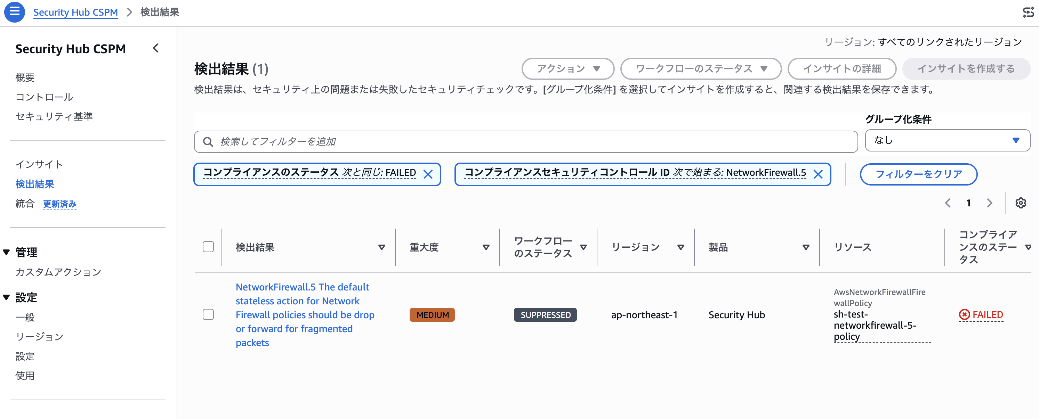Click the リソース column header
This screenshot has height=419, width=1039.
(853, 247)
